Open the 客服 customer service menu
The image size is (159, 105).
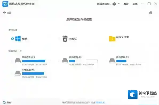[x=126, y=4]
